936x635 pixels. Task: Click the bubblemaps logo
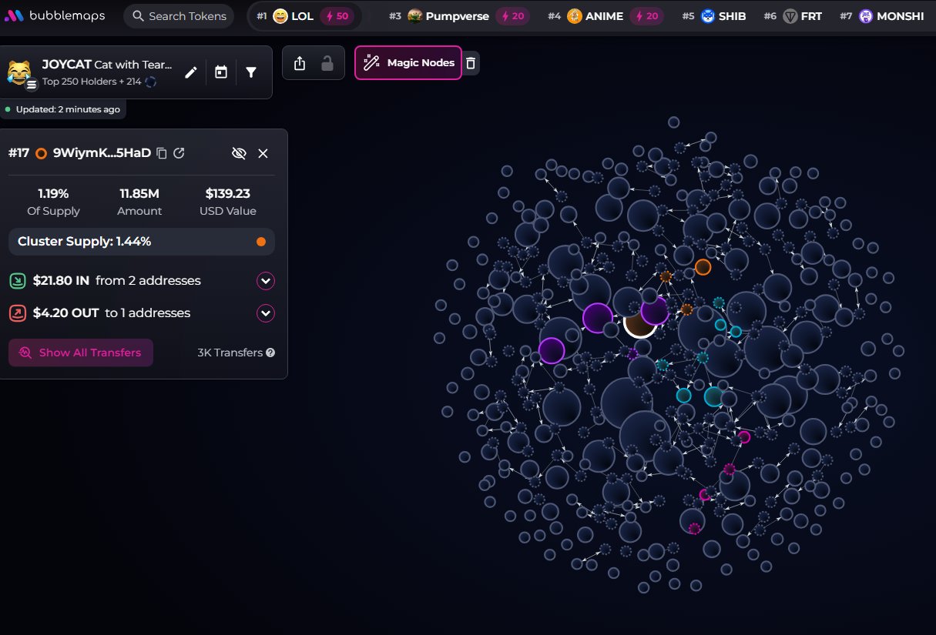click(55, 15)
